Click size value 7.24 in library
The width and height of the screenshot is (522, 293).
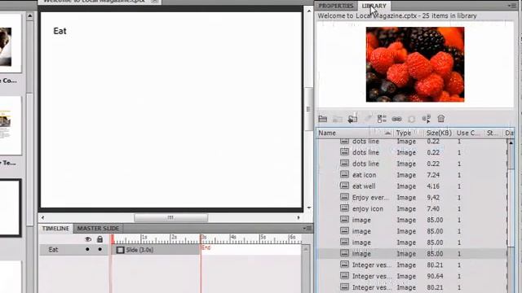pyautogui.click(x=433, y=175)
